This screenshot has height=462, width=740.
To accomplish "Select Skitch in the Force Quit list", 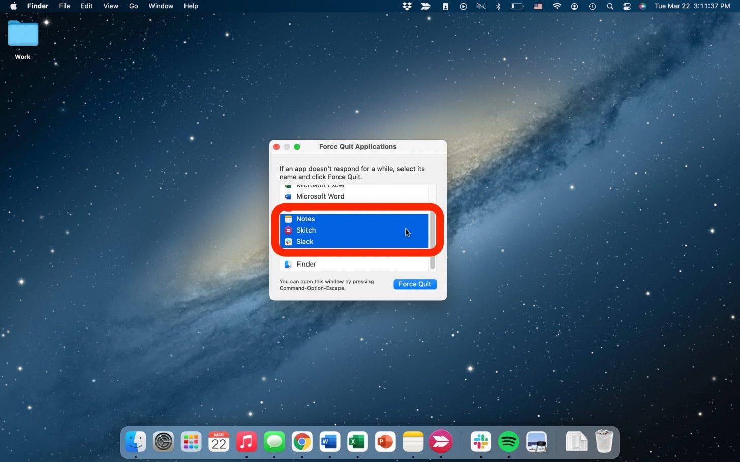I will (306, 230).
